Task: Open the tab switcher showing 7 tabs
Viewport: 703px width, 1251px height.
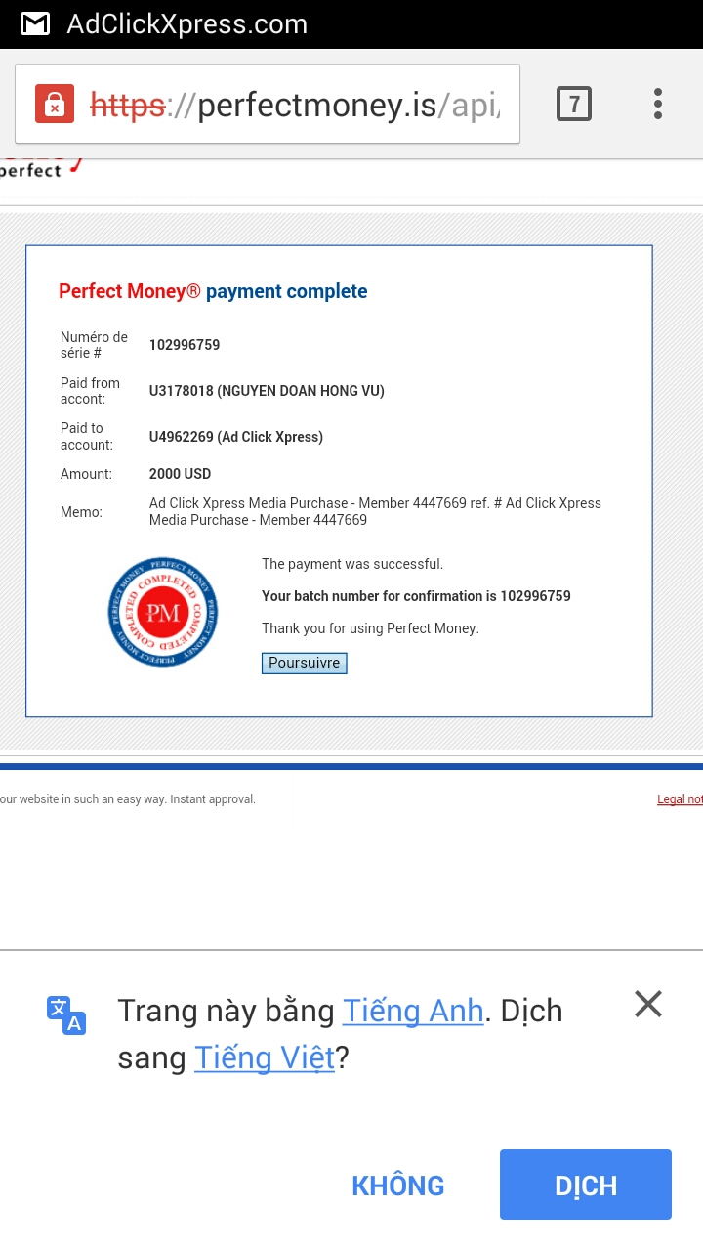Action: coord(574,103)
